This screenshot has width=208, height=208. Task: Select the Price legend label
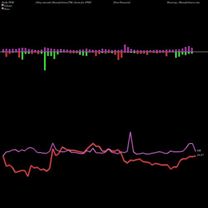click(7, 9)
